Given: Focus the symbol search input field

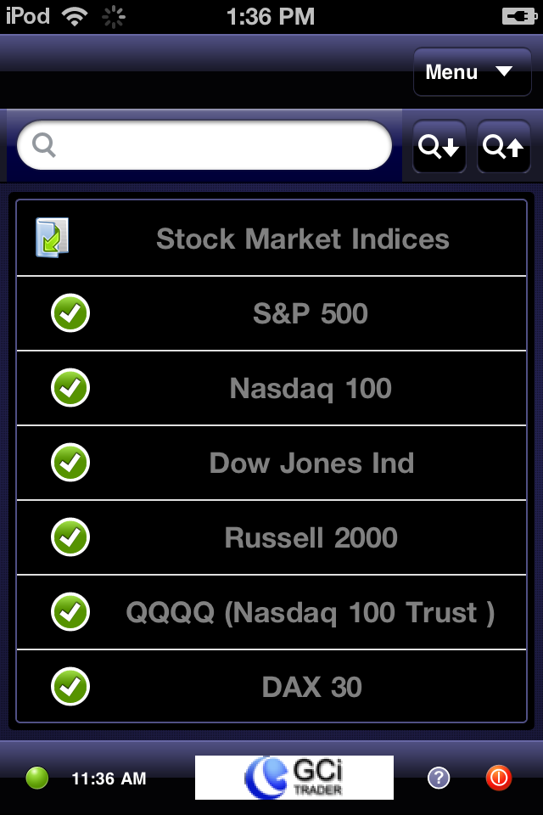Looking at the screenshot, I should click(204, 145).
